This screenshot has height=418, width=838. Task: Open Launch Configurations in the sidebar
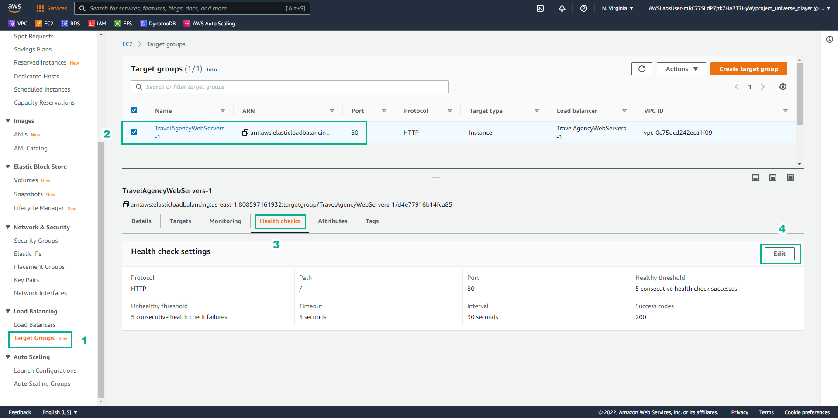[45, 370]
